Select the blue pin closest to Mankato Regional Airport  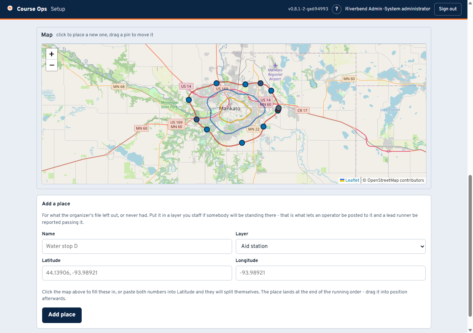[x=271, y=91]
